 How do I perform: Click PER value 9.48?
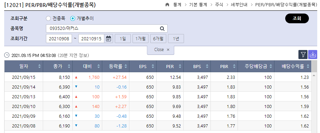pyautogui.click(x=177, y=116)
